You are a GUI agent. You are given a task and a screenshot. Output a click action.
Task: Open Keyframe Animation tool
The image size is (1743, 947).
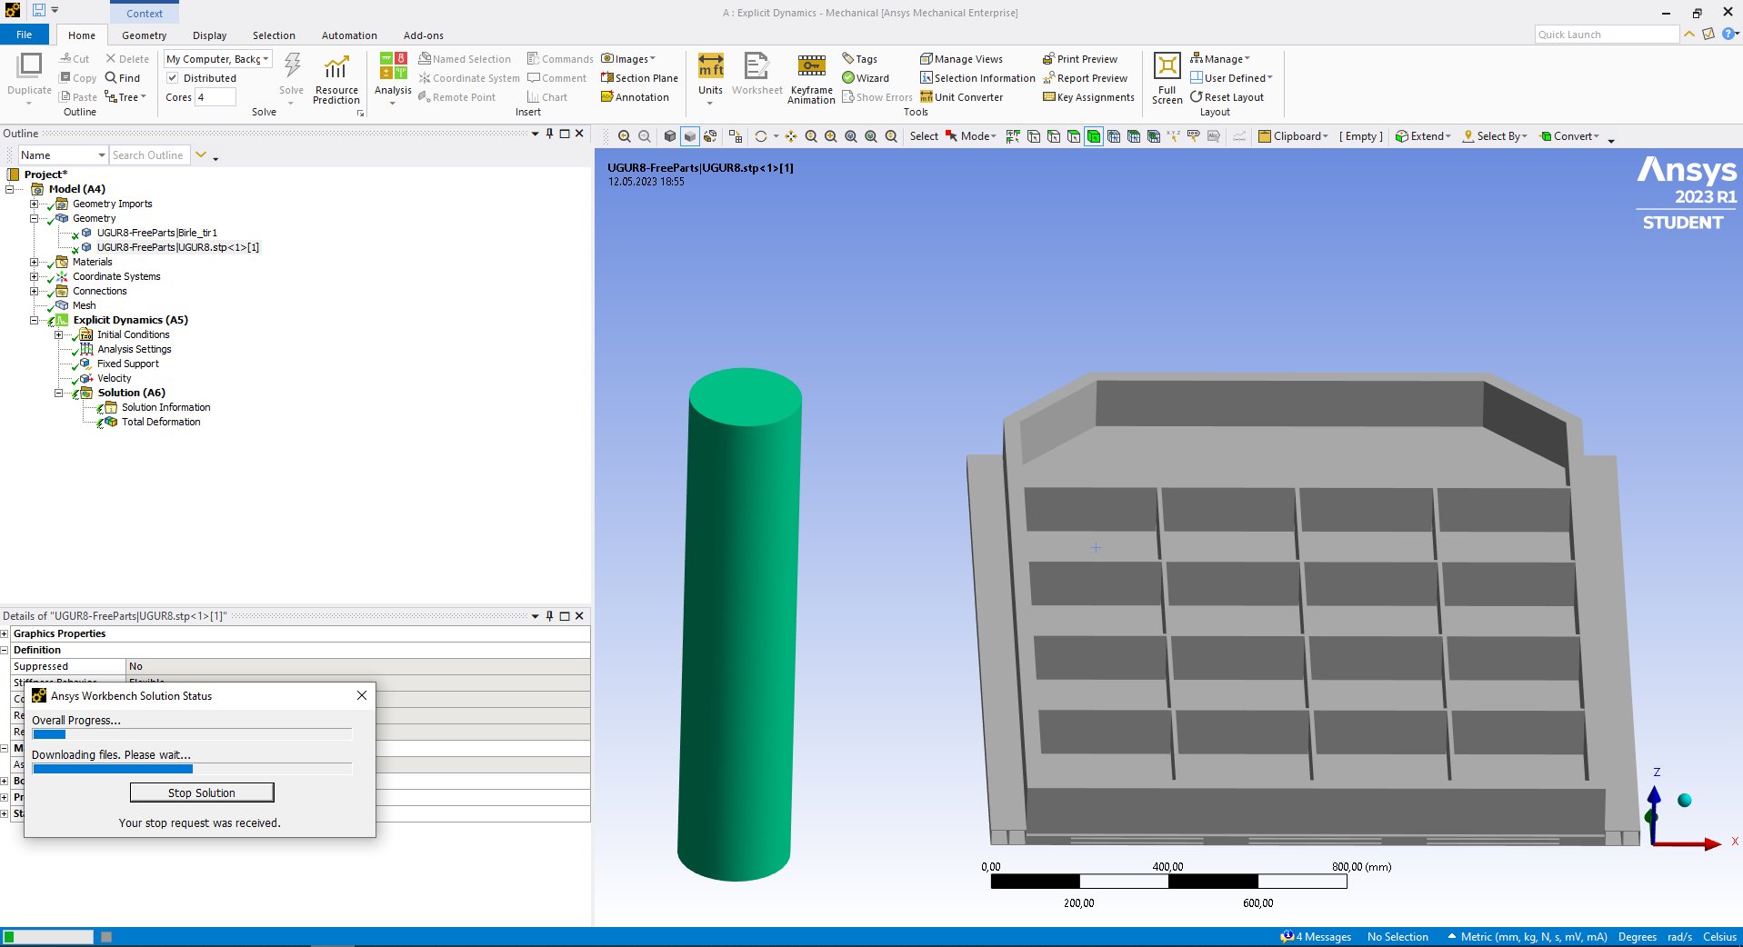click(811, 78)
